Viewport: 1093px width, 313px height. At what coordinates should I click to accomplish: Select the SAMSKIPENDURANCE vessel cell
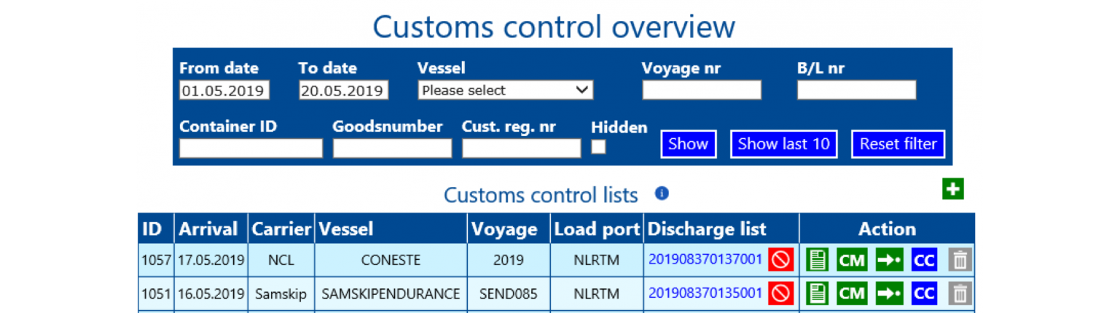coord(391,294)
